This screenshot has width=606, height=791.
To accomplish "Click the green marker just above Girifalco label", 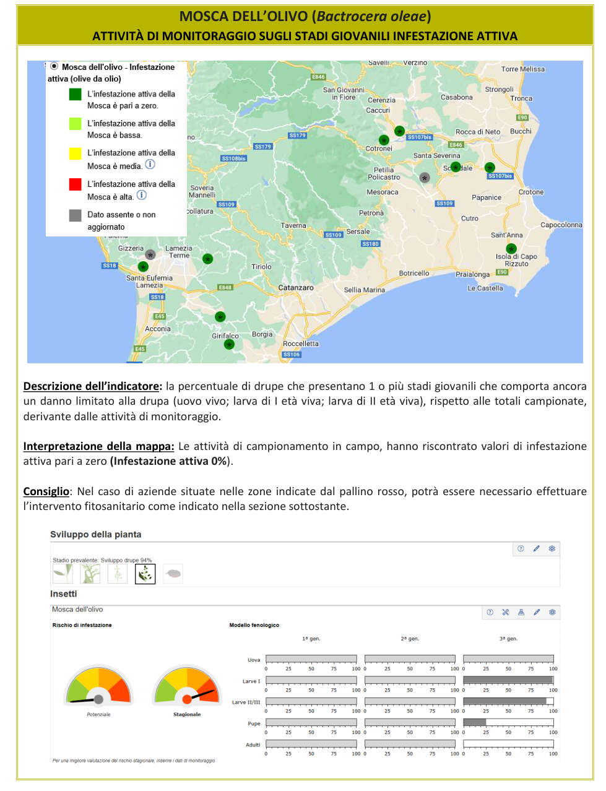I will pyautogui.click(x=220, y=317).
